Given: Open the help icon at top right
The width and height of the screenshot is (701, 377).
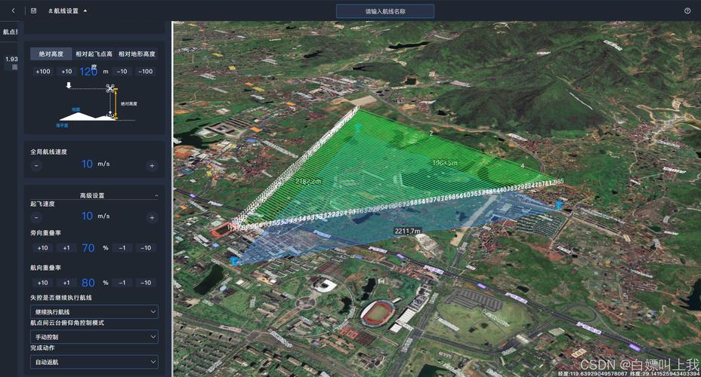Looking at the screenshot, I should click(x=687, y=11).
